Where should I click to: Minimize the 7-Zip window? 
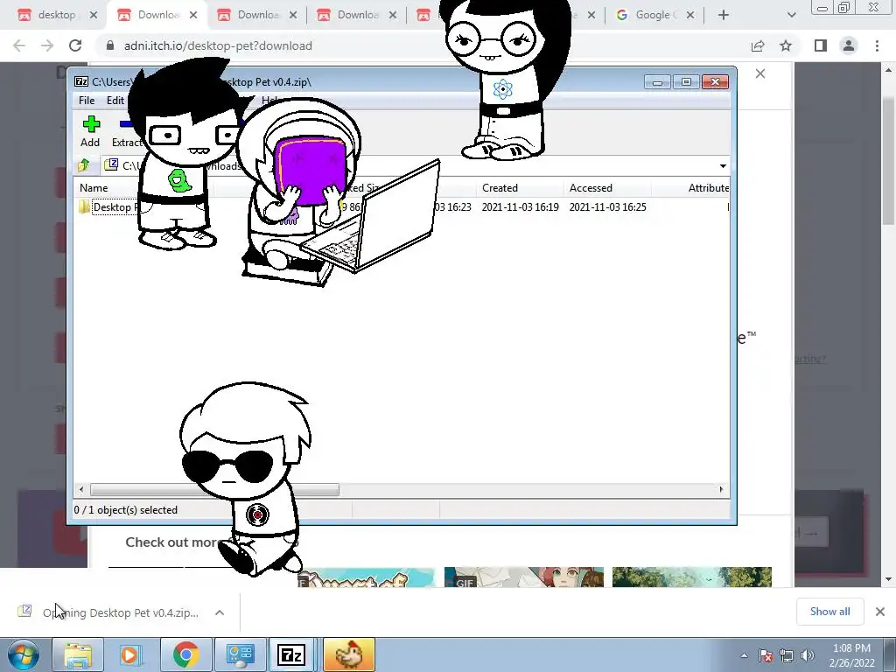coord(657,82)
